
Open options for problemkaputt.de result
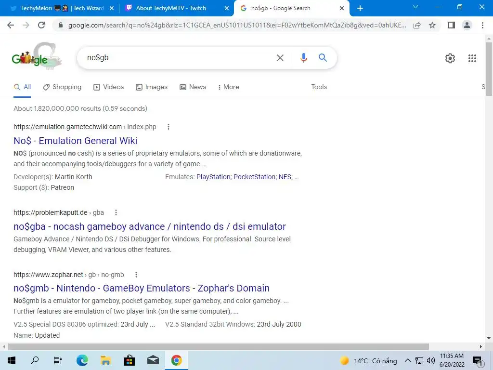(x=116, y=212)
